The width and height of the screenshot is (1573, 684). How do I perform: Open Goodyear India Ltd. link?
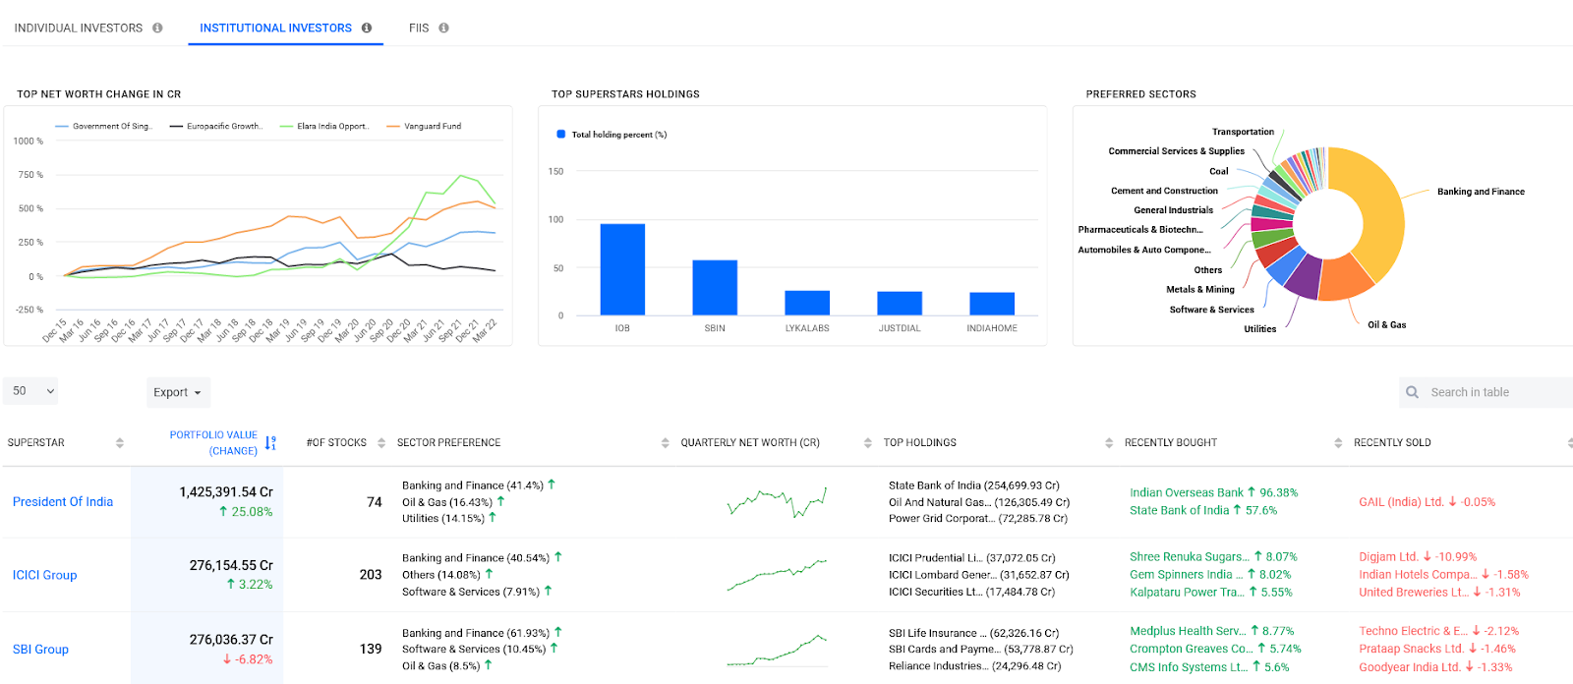[x=1410, y=667]
